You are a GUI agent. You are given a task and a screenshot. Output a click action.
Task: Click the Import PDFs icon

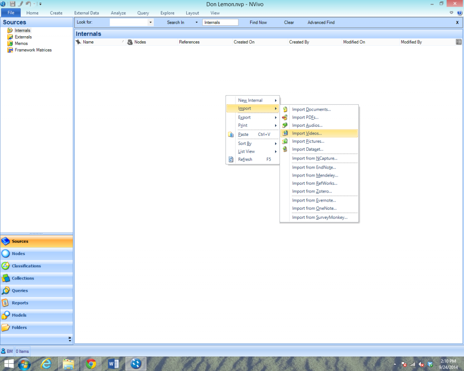(285, 117)
